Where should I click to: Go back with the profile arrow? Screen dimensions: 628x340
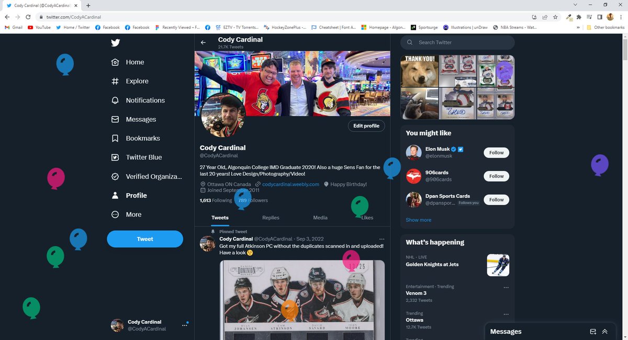click(x=204, y=42)
